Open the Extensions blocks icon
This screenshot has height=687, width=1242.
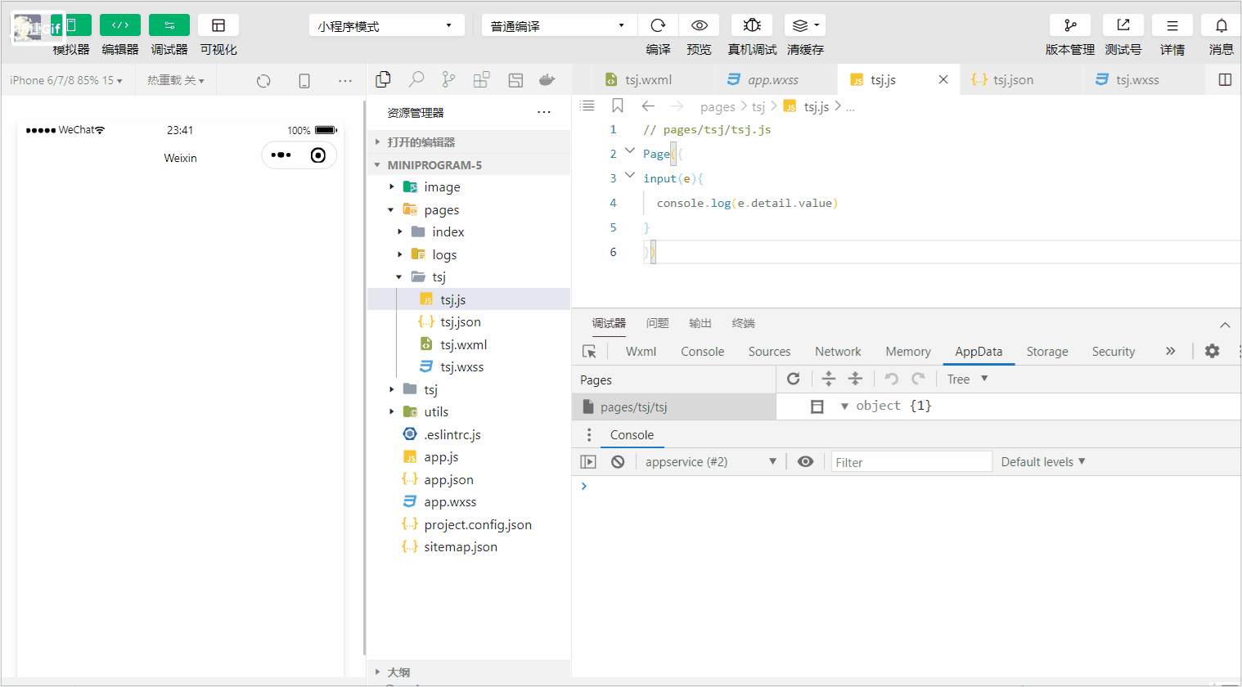point(482,79)
